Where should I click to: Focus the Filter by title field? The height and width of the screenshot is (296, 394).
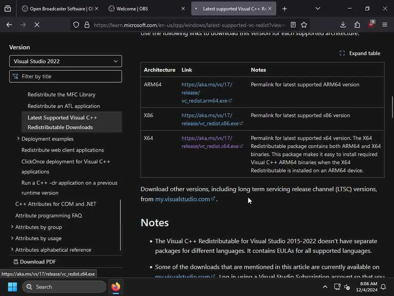click(65, 76)
